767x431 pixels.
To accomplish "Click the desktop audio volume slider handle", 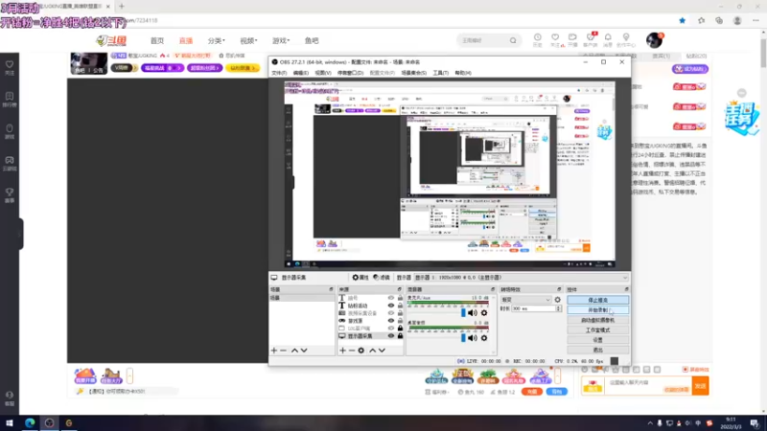I will (x=463, y=338).
